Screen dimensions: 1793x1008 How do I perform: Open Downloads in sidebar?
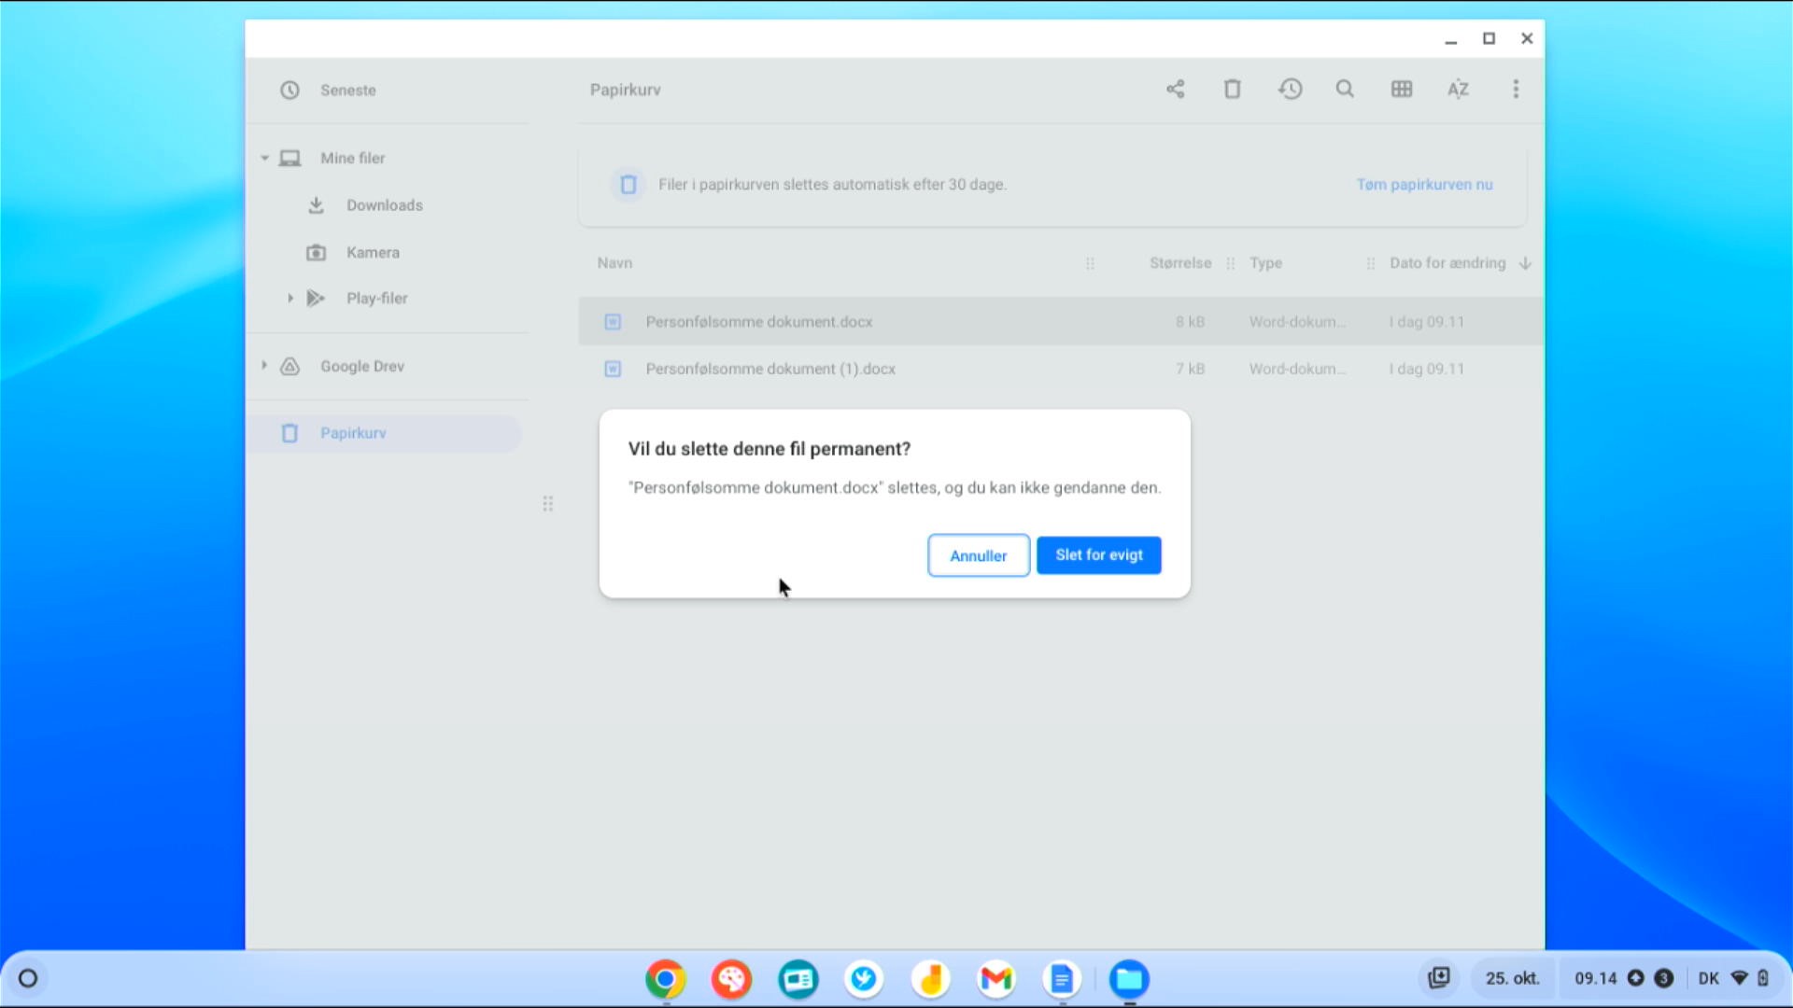384,205
